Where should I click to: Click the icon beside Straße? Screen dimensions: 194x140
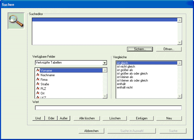click(38, 84)
